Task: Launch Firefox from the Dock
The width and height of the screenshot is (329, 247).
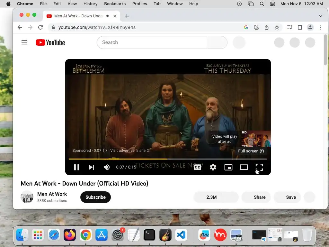Action: pos(70,234)
